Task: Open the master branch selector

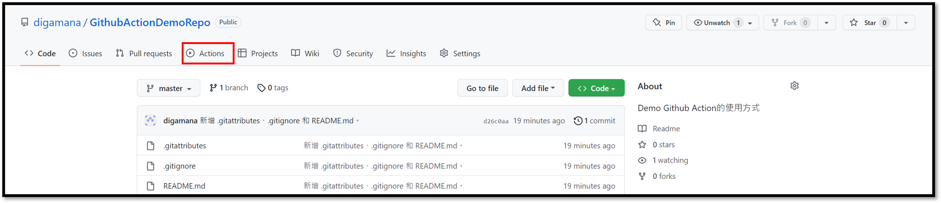Action: coord(169,88)
